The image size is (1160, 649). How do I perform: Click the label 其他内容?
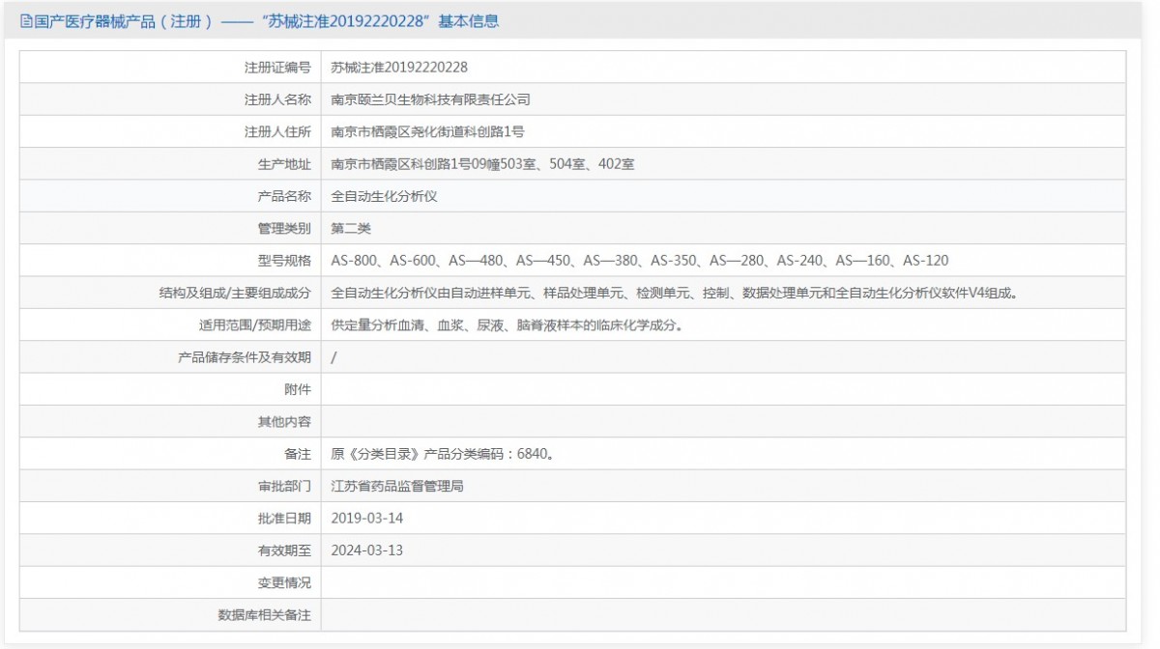click(285, 421)
